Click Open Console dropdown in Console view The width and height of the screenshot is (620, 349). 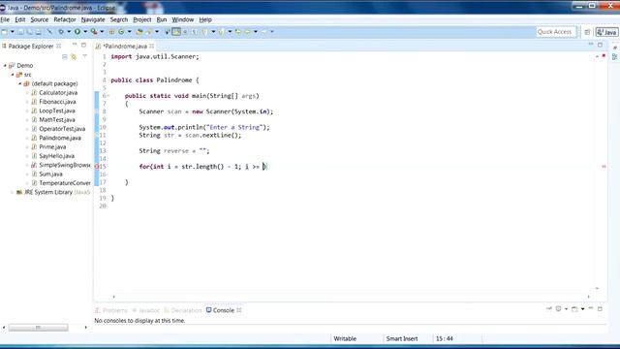(582, 309)
